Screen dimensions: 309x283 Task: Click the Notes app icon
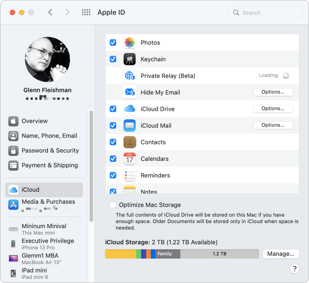(129, 190)
